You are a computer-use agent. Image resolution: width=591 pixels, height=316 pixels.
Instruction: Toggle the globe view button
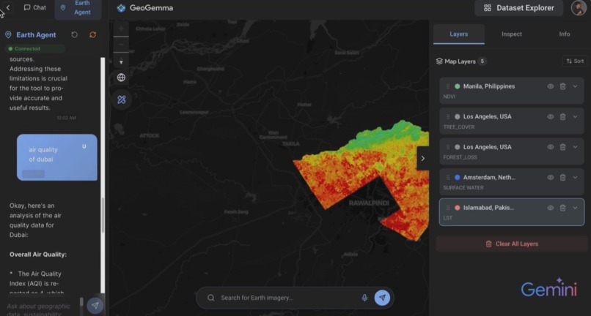(x=121, y=78)
